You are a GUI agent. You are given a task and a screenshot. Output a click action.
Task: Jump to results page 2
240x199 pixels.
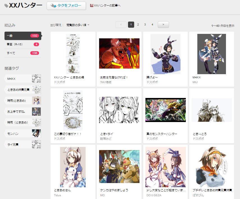tap(138, 25)
